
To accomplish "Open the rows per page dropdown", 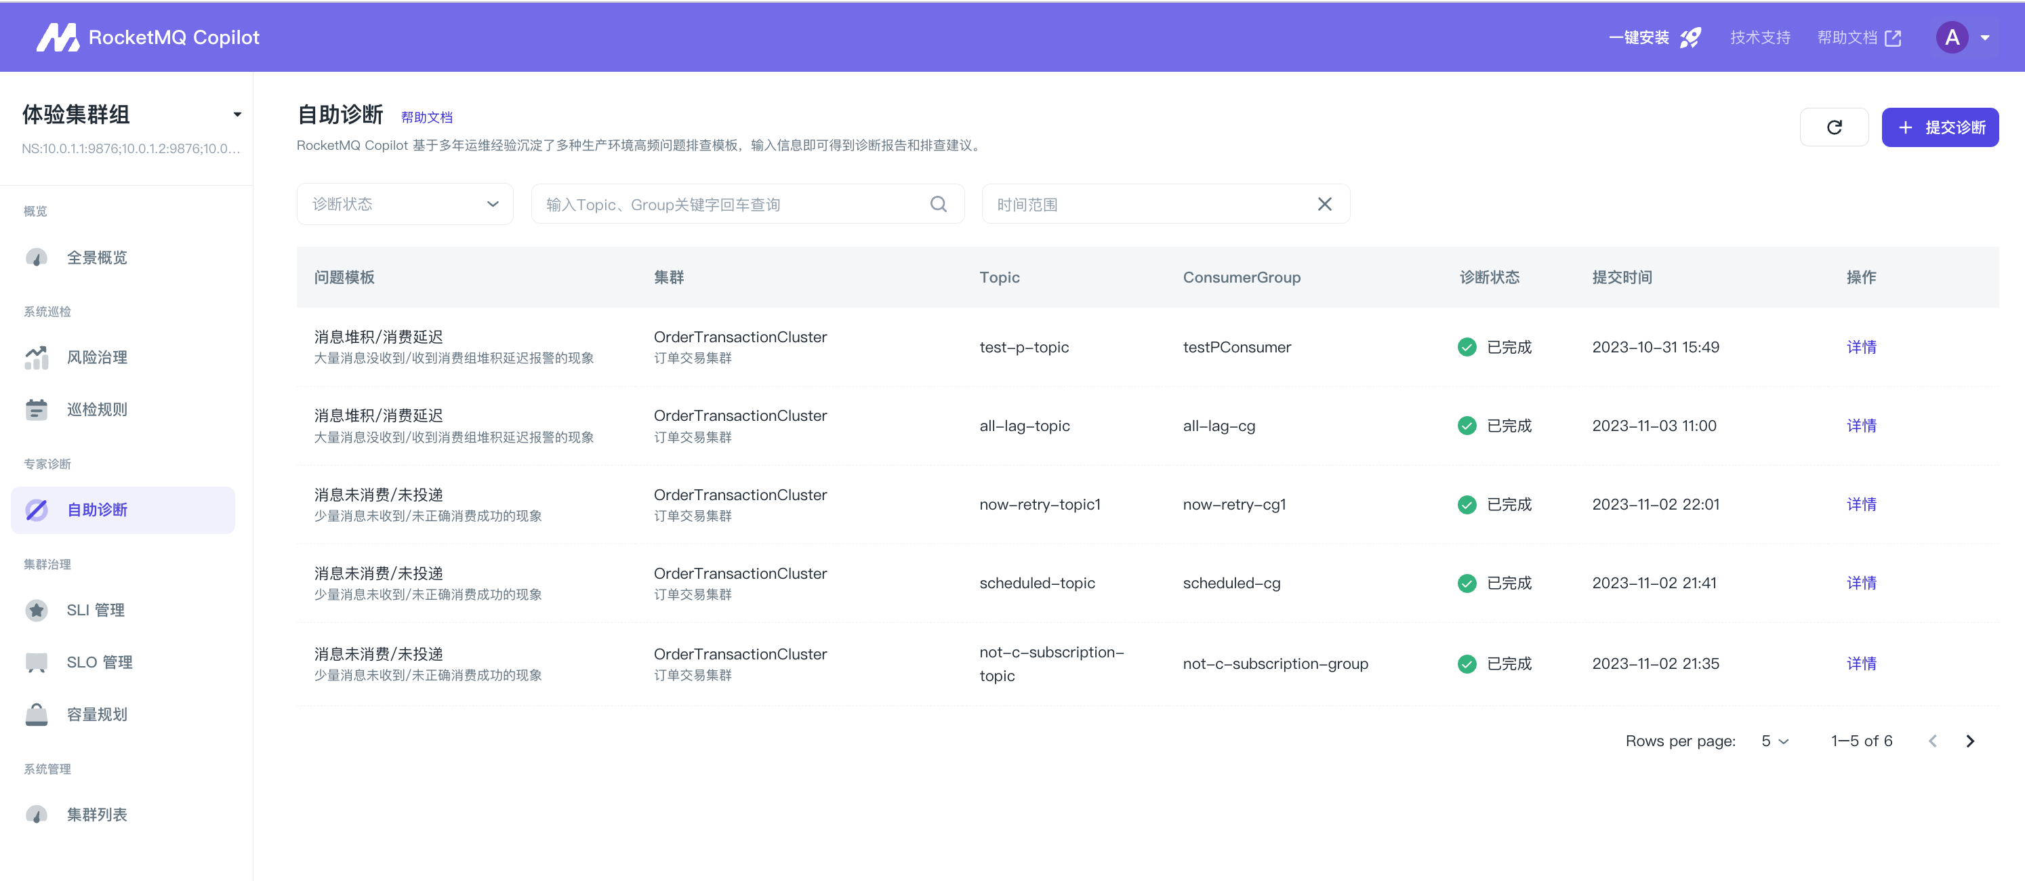I will coord(1775,741).
